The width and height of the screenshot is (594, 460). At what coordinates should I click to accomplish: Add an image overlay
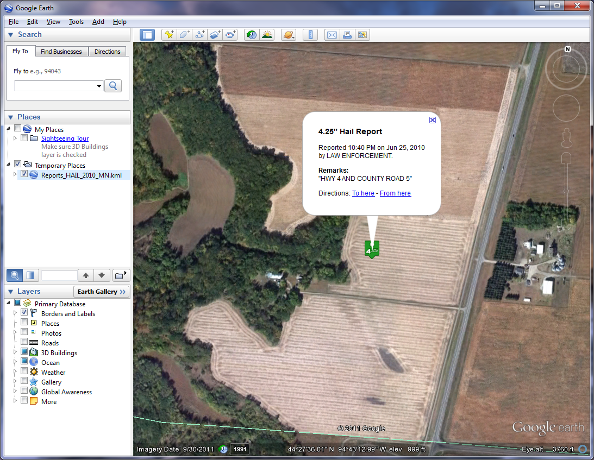[x=215, y=35]
